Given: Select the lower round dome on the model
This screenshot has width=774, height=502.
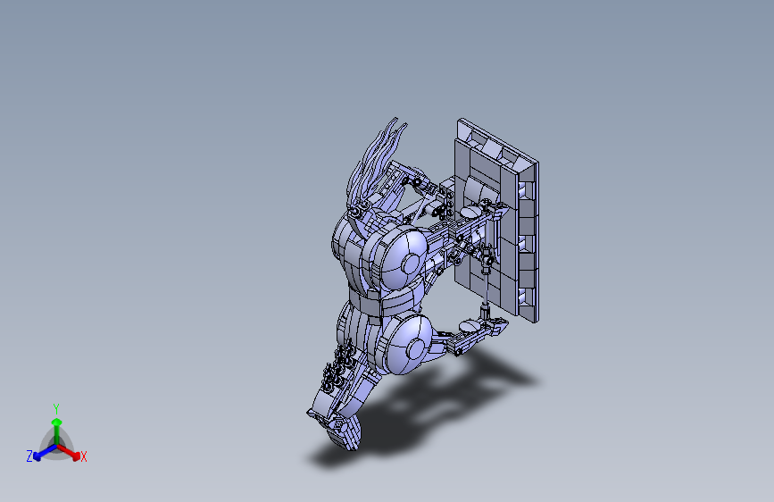Looking at the screenshot, I should [406, 345].
